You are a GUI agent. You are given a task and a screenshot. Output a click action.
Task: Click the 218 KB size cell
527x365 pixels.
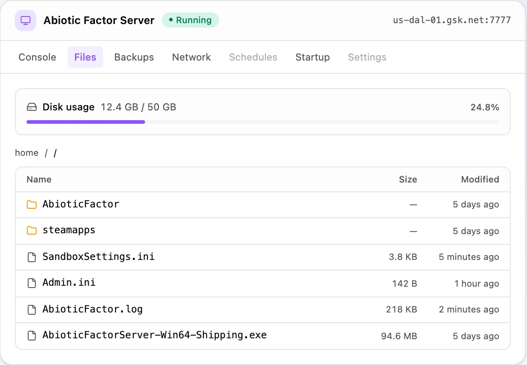402,309
